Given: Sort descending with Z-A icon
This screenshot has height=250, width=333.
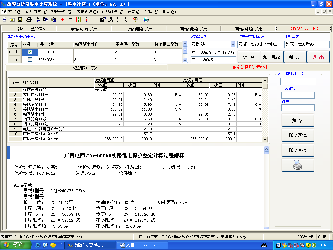Looking at the screenshot, I should point(127,20).
